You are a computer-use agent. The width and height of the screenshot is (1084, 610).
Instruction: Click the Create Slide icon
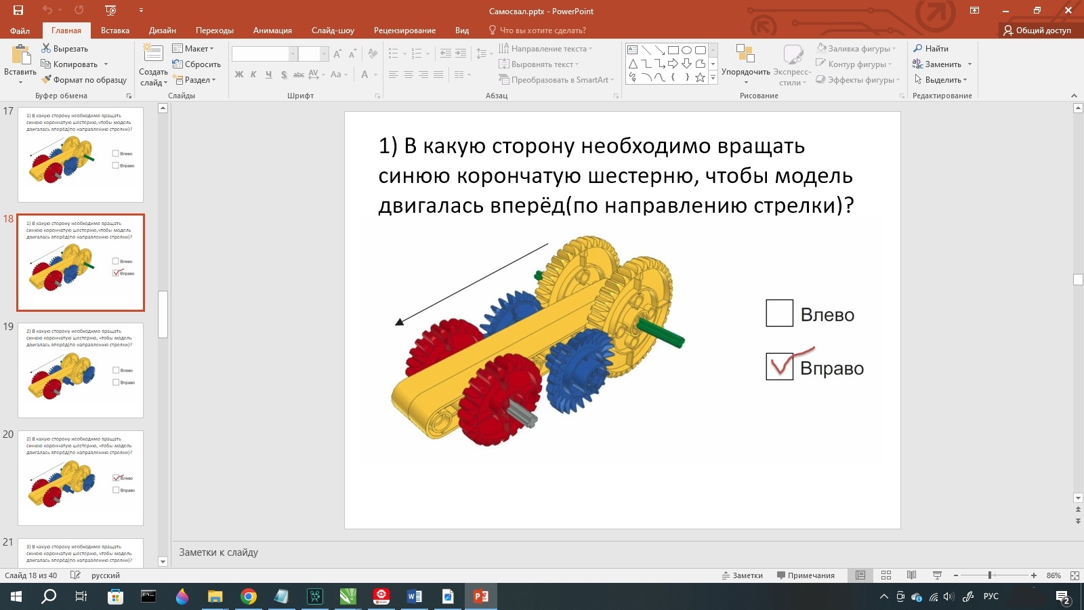click(x=153, y=56)
